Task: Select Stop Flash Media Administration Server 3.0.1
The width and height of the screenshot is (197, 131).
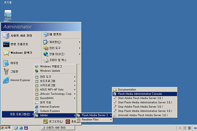Action: point(145,111)
